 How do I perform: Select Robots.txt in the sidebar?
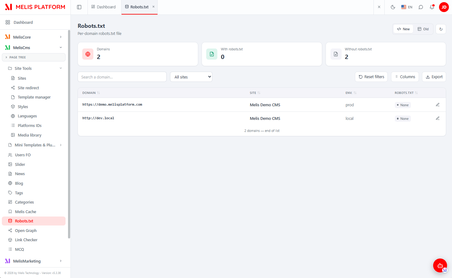click(33, 221)
